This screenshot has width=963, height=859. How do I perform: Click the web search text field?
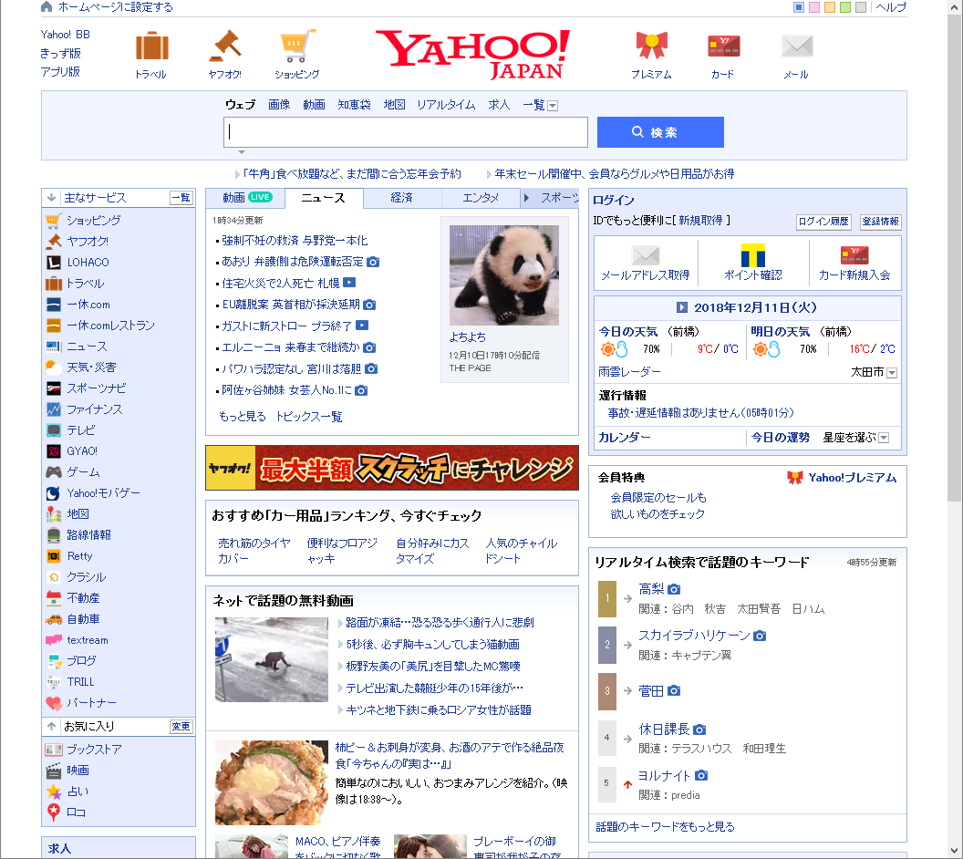pos(406,132)
